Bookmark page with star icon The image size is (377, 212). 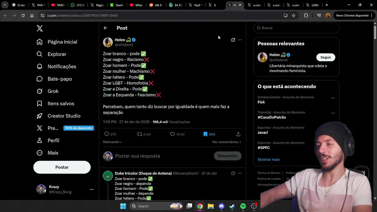click(x=294, y=16)
